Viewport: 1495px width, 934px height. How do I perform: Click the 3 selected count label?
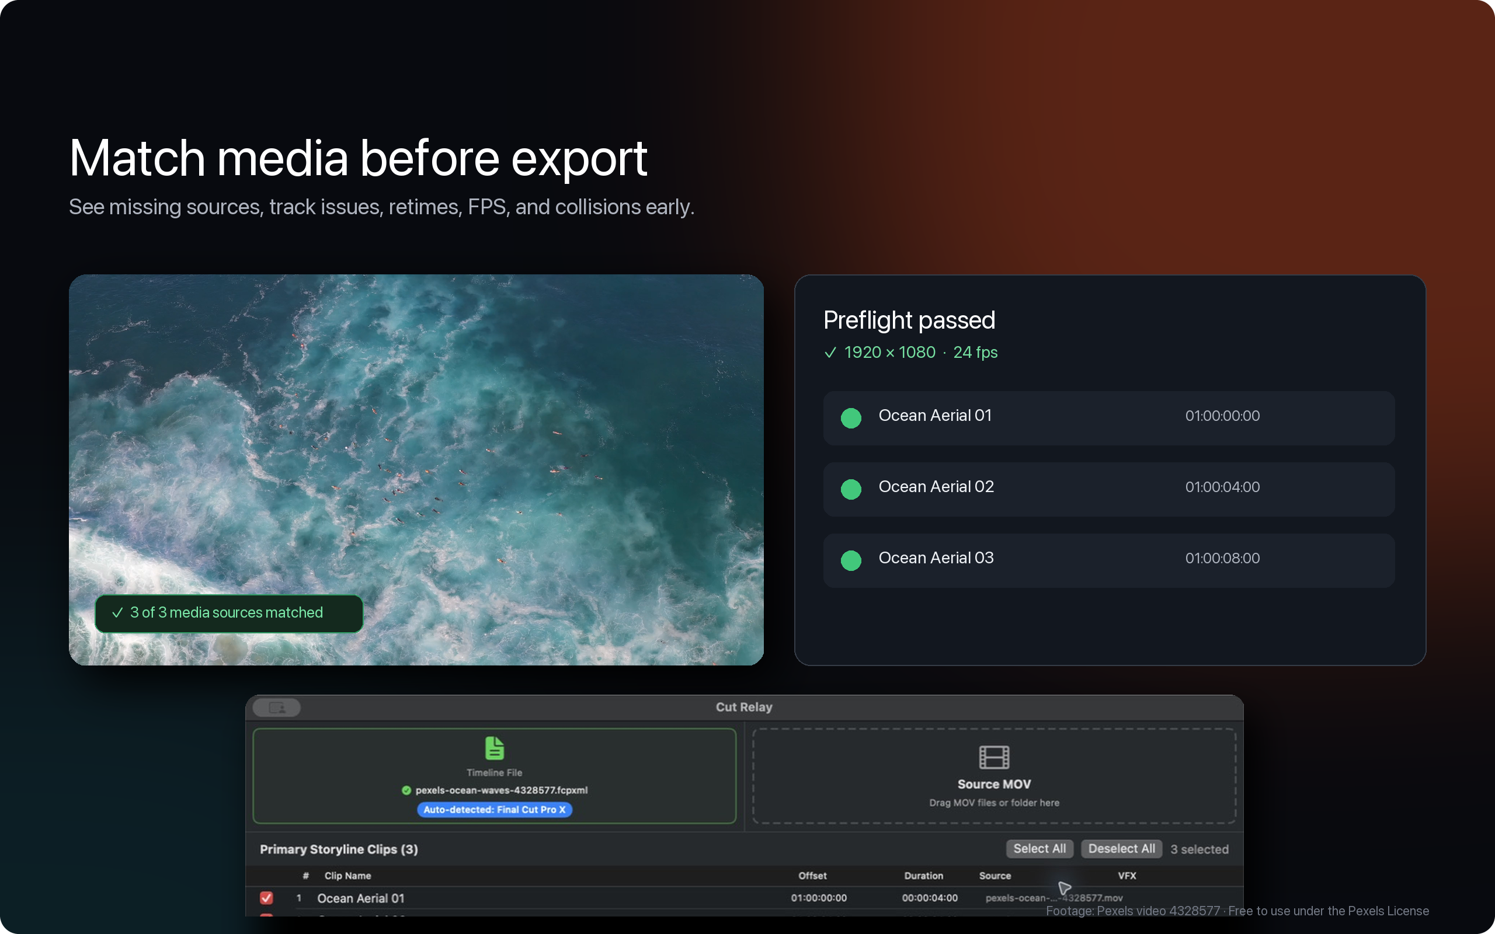coord(1199,849)
